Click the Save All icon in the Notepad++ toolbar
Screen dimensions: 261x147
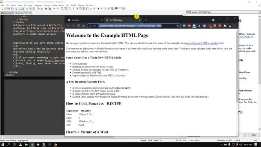[x=12, y=9]
